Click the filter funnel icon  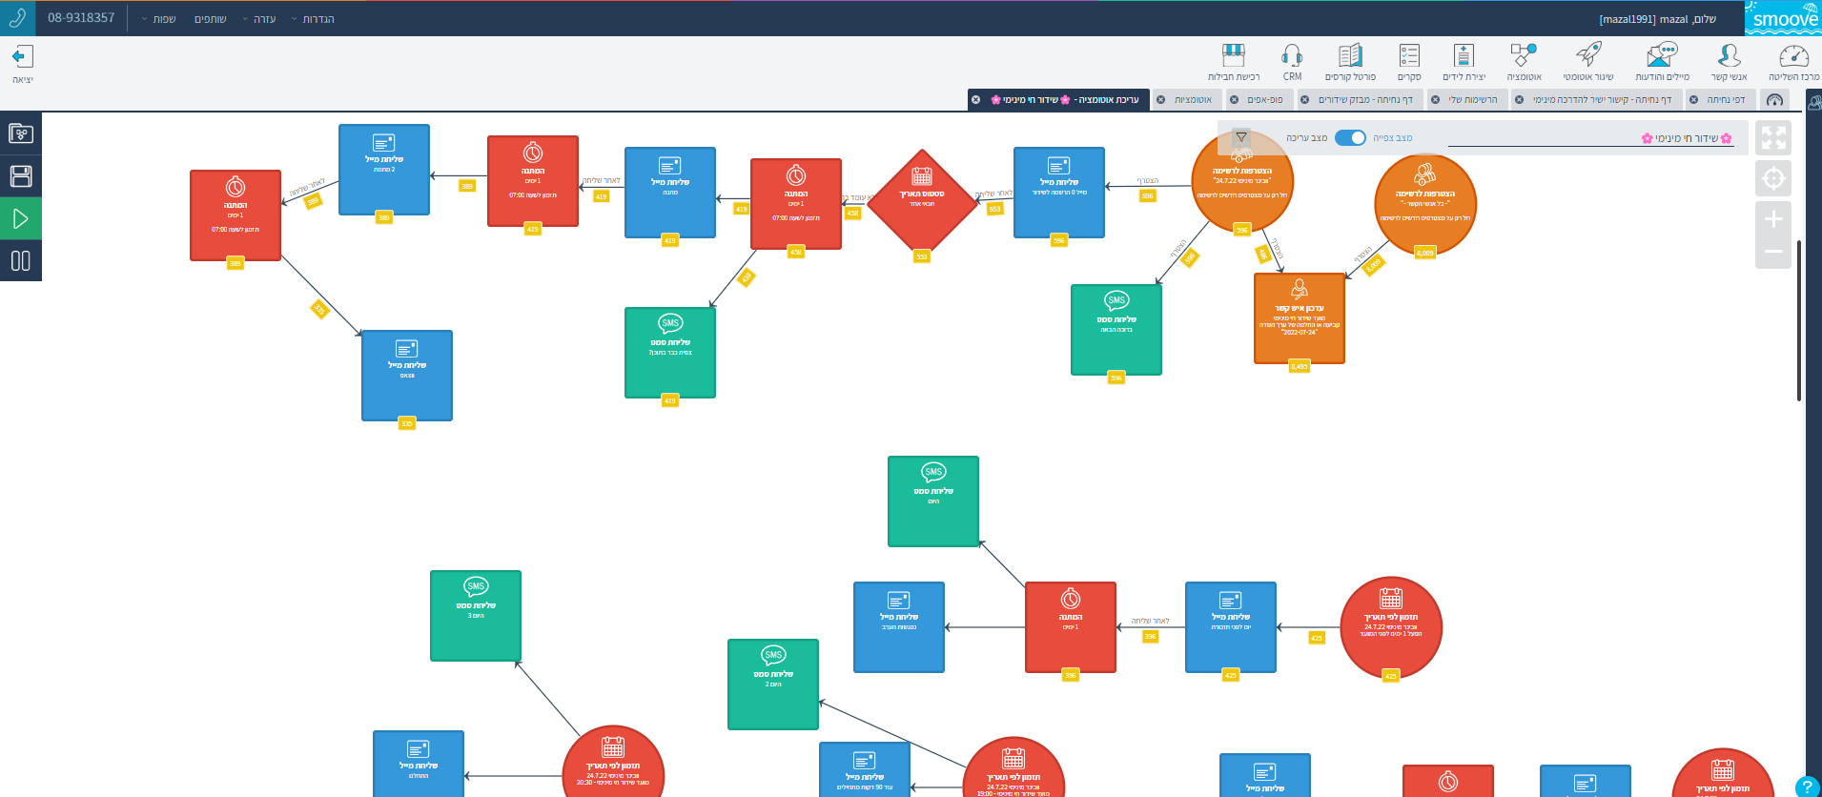[x=1241, y=137]
